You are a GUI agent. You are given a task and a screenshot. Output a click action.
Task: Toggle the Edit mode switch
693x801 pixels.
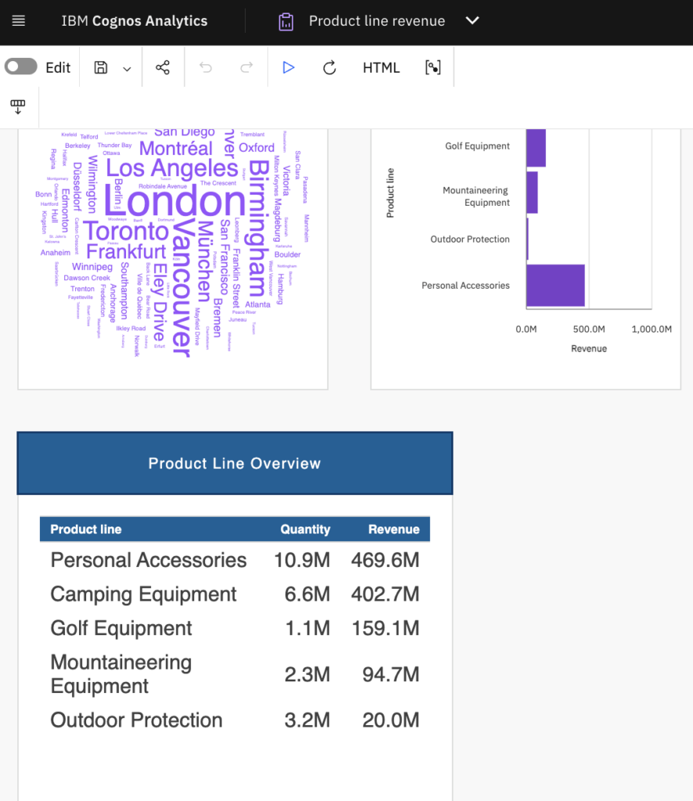click(21, 67)
